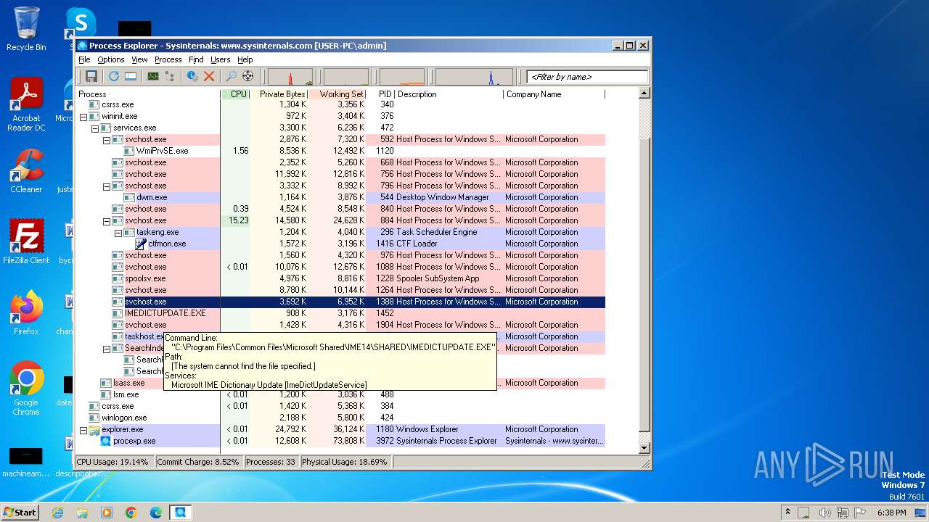The image size is (929, 522).
Task: Click the Save toolbar icon
Action: (x=91, y=76)
